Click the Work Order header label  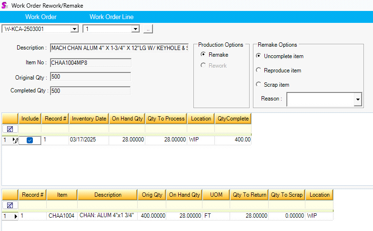(x=41, y=17)
